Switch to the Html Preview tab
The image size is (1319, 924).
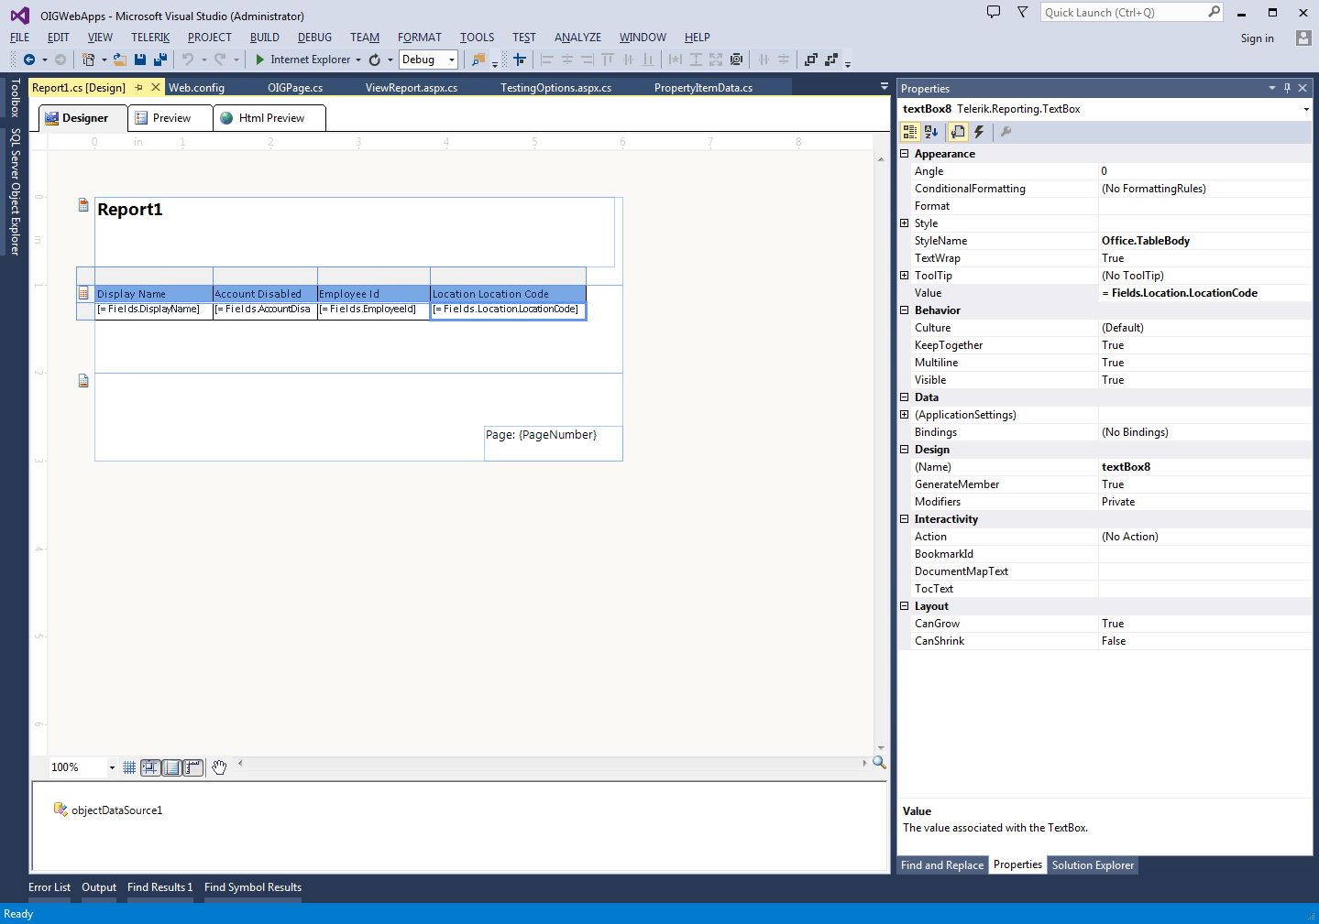click(x=270, y=118)
